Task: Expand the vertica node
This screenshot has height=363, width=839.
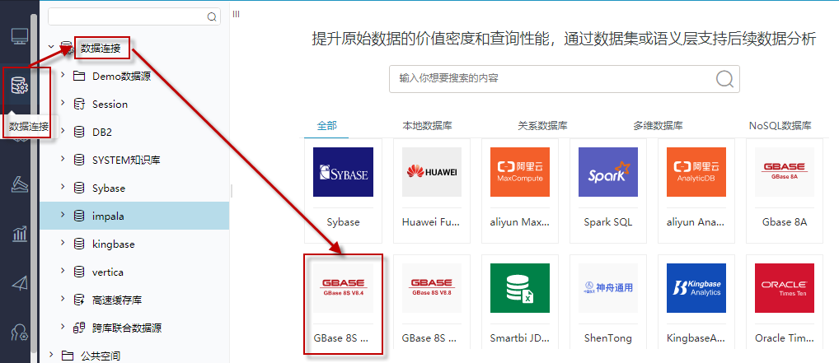Action: tap(63, 271)
